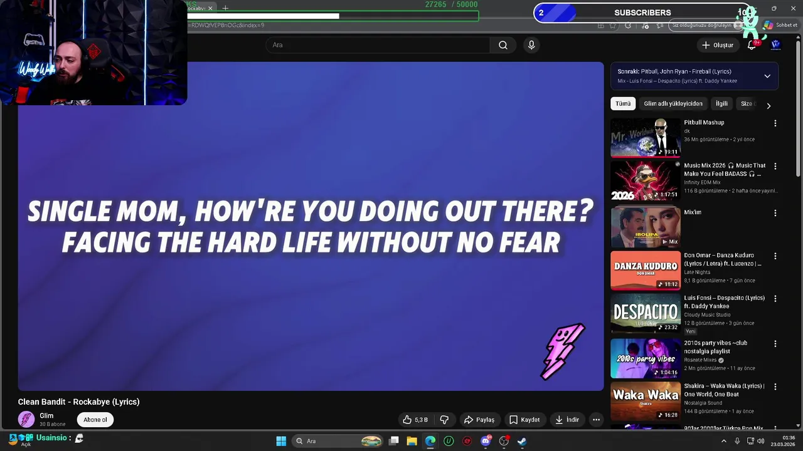803x451 pixels.
Task: Open options menu for Danza Kuduro video
Action: [x=775, y=256]
